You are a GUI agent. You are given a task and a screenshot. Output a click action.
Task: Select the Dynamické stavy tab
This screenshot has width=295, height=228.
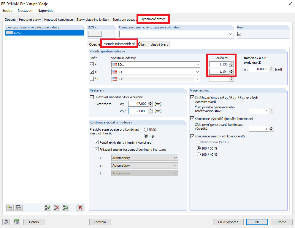coord(153,19)
